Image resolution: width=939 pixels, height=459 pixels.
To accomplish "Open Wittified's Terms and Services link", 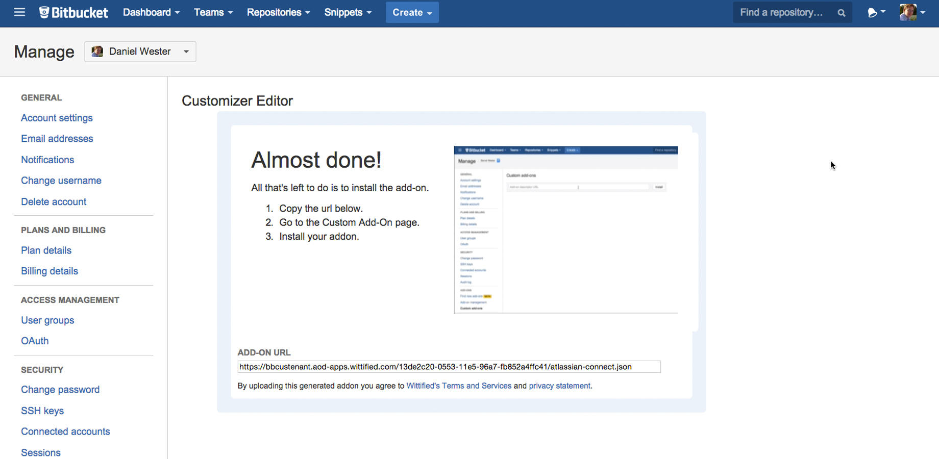I will (459, 386).
